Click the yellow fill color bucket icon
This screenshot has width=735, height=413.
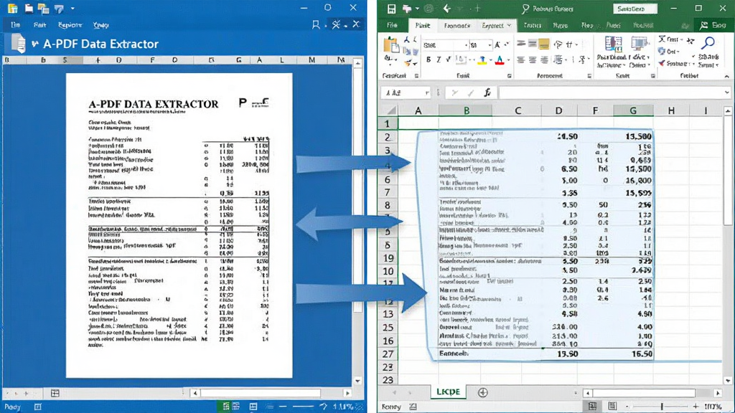(482, 60)
